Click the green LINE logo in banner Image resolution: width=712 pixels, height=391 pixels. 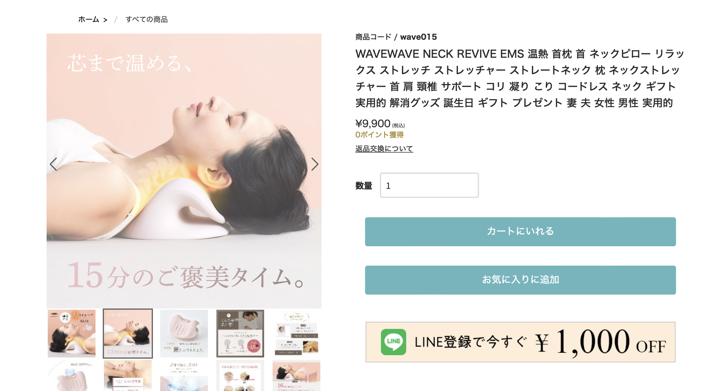tap(393, 342)
